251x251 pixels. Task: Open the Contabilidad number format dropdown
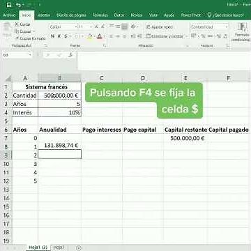(x=227, y=27)
